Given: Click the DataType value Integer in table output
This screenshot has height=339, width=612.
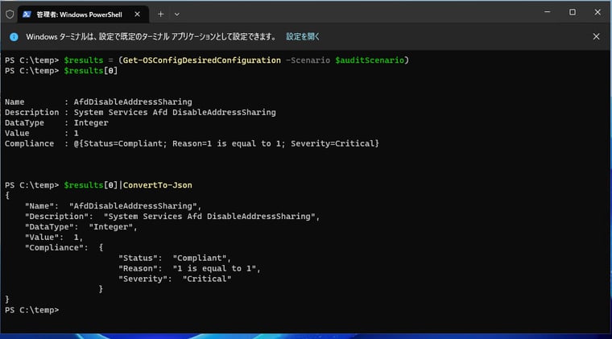Looking at the screenshot, I should 91,122.
